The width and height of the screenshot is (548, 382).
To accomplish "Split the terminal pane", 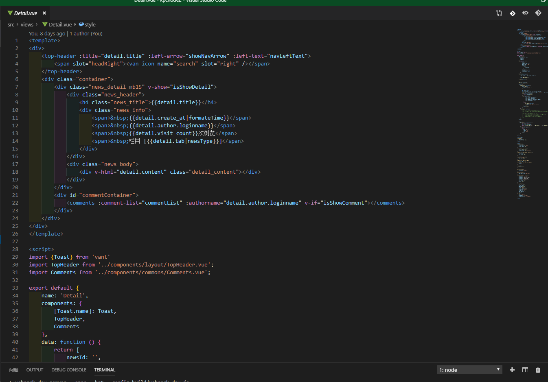I will [525, 370].
